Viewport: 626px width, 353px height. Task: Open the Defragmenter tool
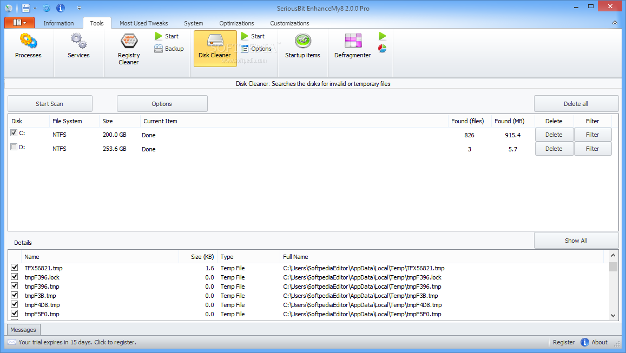pos(353,46)
